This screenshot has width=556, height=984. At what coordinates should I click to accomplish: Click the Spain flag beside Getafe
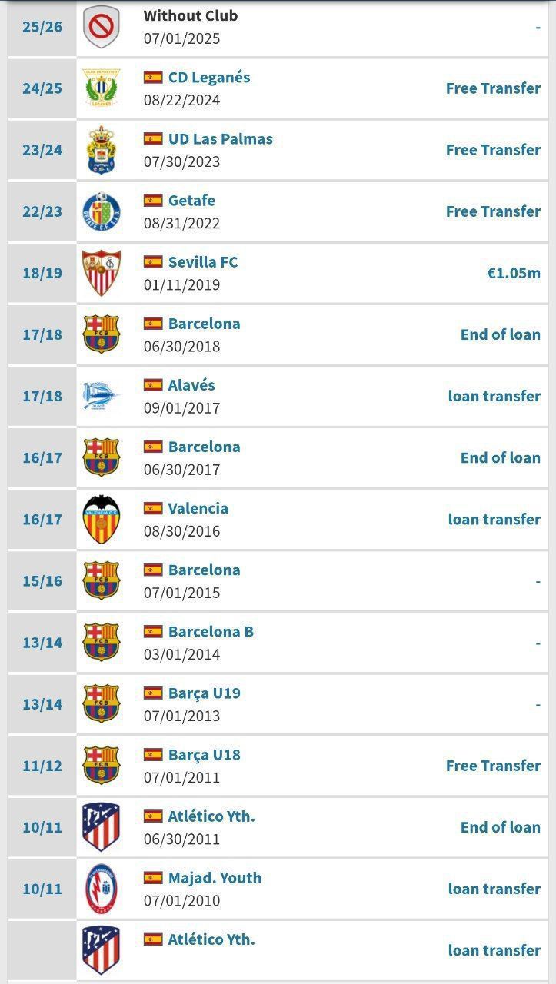(x=153, y=201)
